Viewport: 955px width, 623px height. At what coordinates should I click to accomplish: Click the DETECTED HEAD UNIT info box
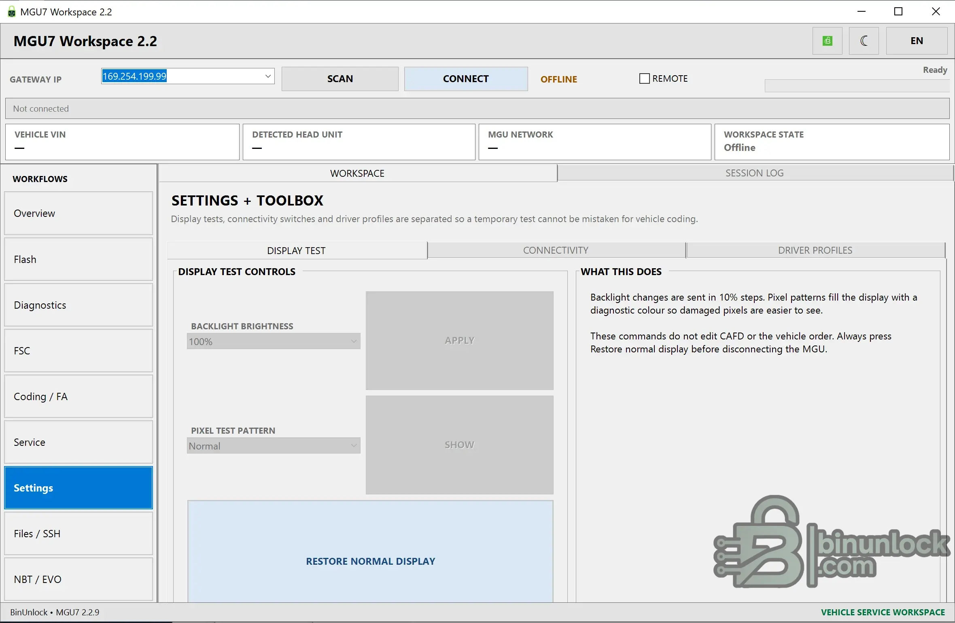pos(359,142)
